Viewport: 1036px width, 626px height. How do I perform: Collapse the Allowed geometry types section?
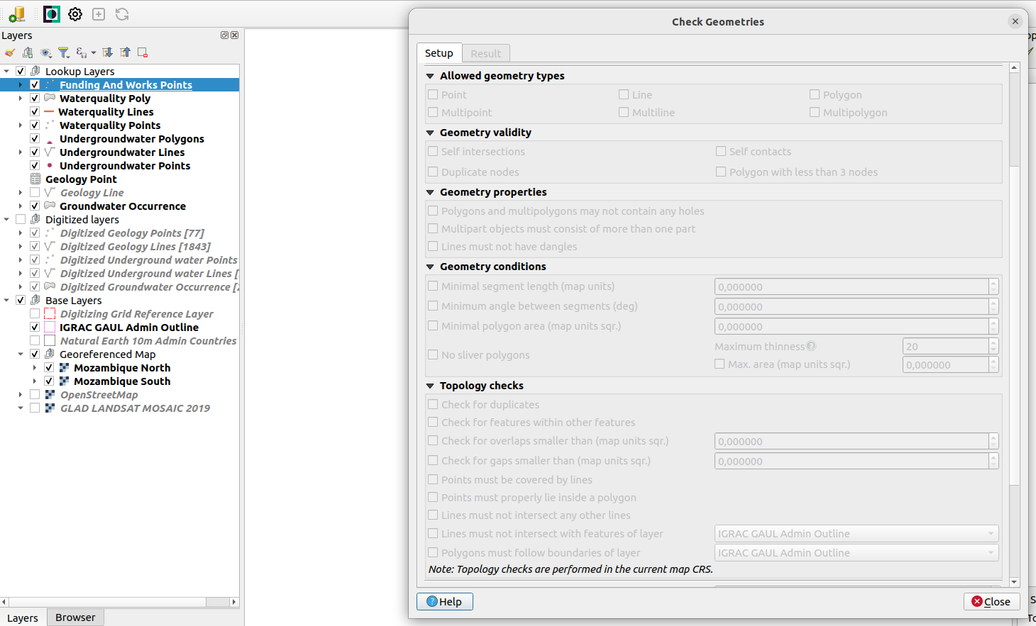430,76
